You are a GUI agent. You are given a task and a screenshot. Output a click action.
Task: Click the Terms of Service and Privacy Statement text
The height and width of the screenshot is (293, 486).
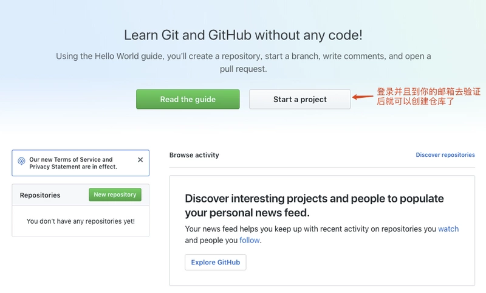(x=73, y=163)
